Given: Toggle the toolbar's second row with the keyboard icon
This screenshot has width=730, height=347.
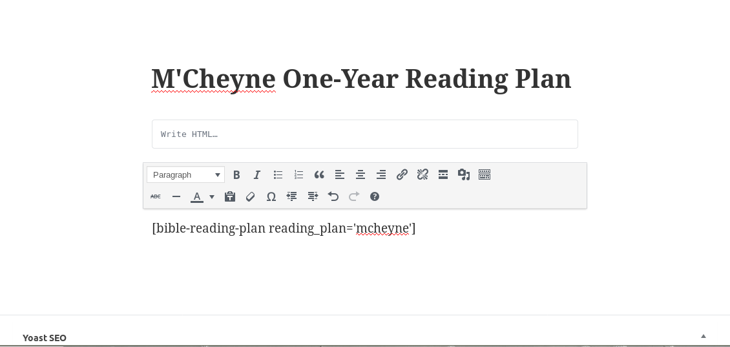Looking at the screenshot, I should tap(485, 174).
